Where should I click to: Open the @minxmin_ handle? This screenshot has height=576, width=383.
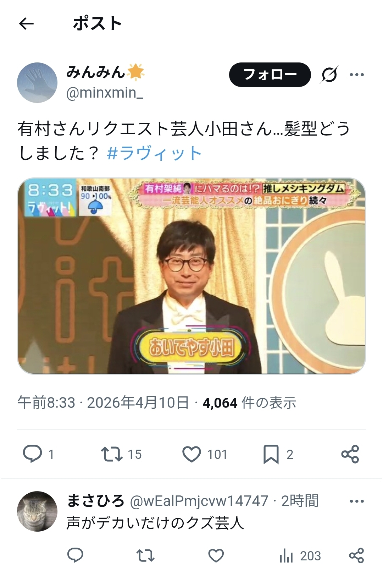pyautogui.click(x=105, y=93)
